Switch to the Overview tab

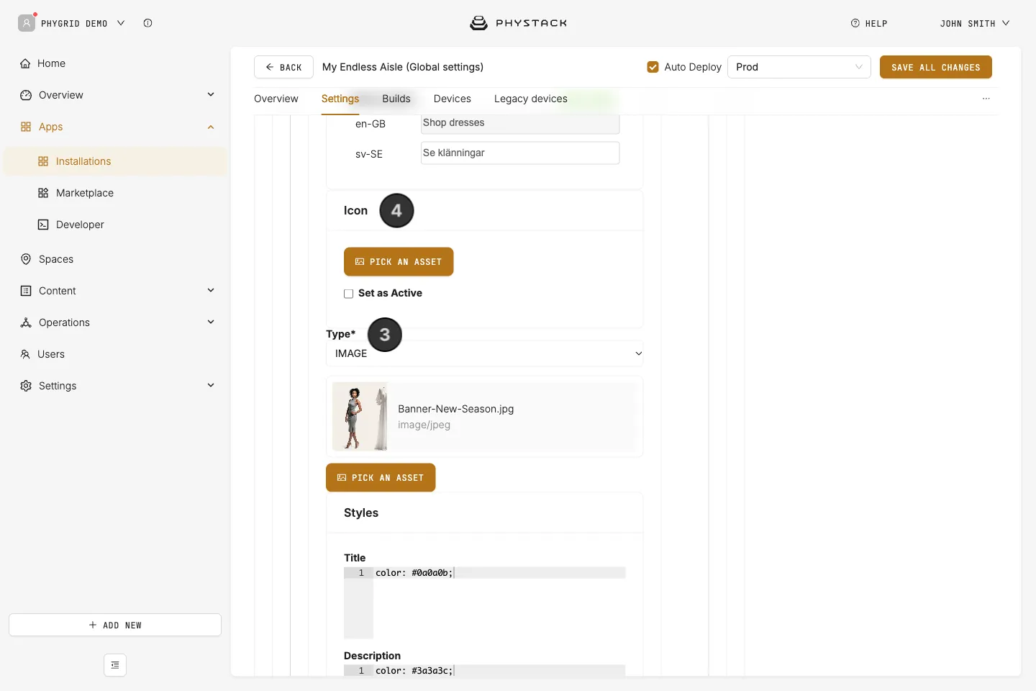tap(276, 99)
